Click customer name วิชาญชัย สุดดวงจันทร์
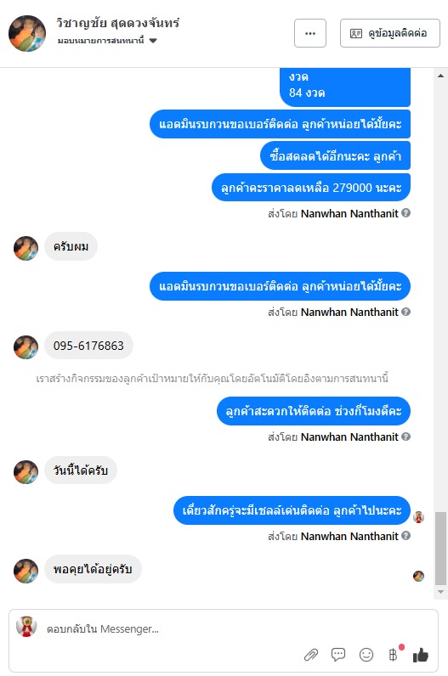Image resolution: width=448 pixels, height=676 pixels. [x=118, y=23]
